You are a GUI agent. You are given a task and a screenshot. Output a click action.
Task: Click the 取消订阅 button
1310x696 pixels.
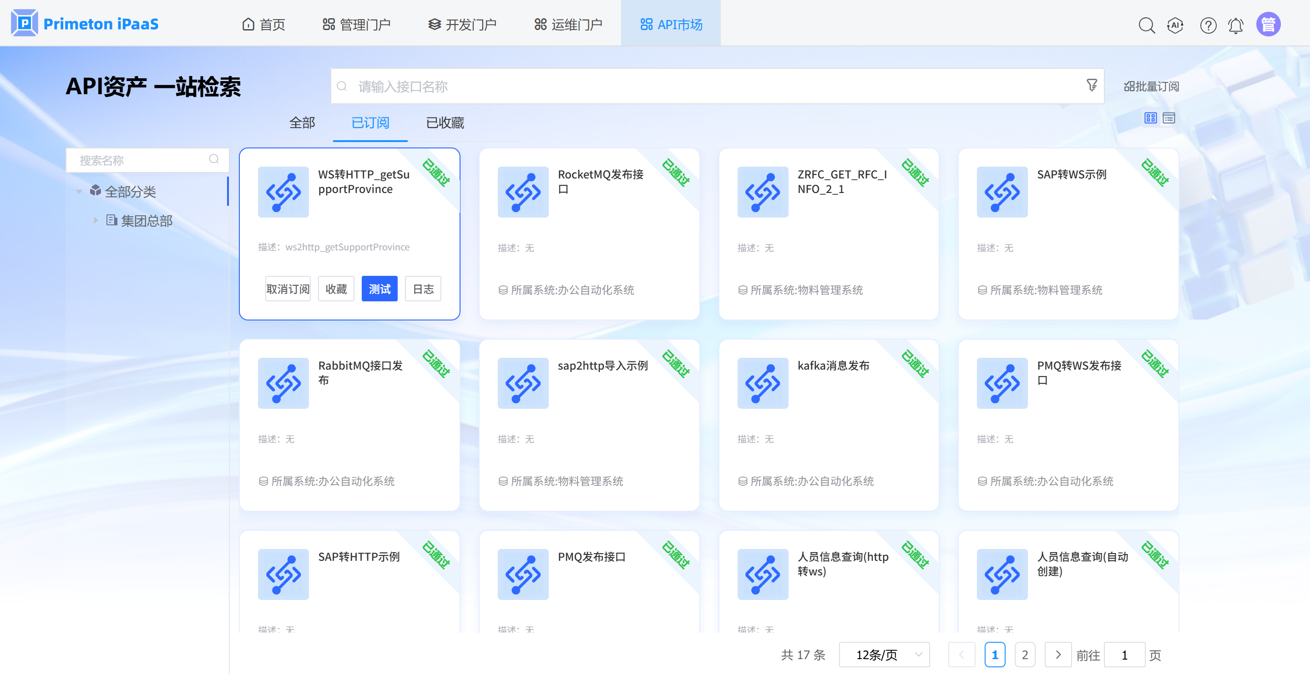pyautogui.click(x=288, y=289)
